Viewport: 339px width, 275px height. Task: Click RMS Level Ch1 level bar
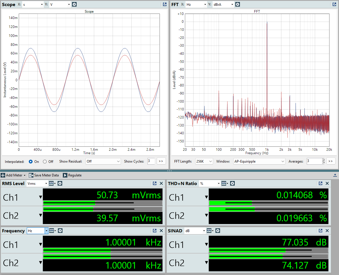point(103,203)
